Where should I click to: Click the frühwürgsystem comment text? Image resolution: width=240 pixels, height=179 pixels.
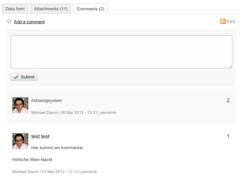[x=47, y=101]
